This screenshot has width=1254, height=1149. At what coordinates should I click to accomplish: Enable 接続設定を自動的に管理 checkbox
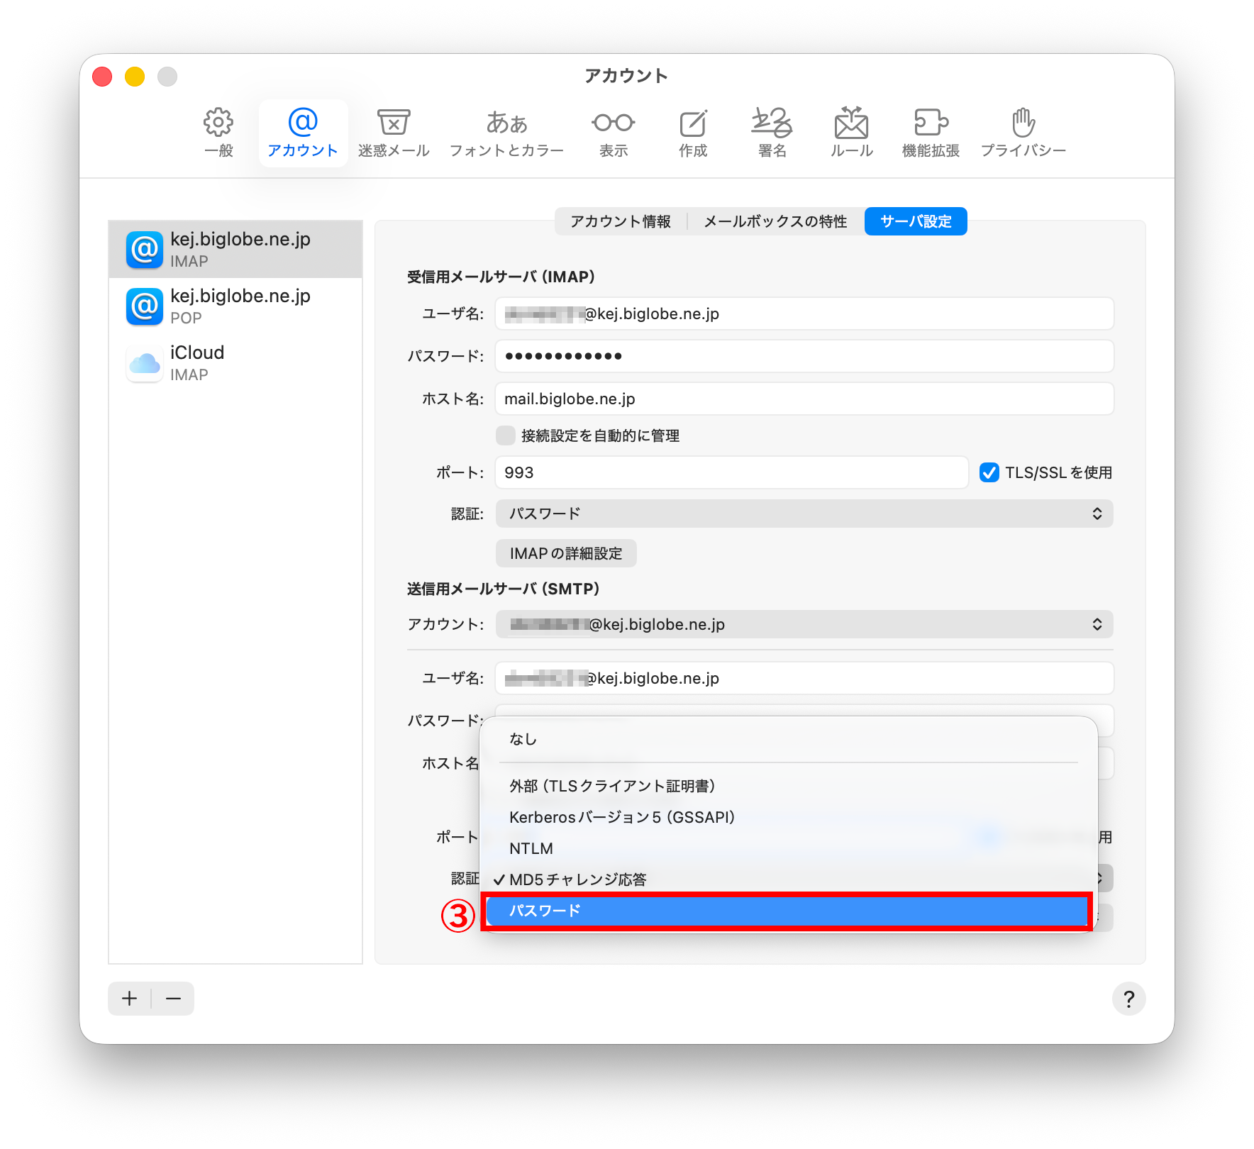coord(505,435)
